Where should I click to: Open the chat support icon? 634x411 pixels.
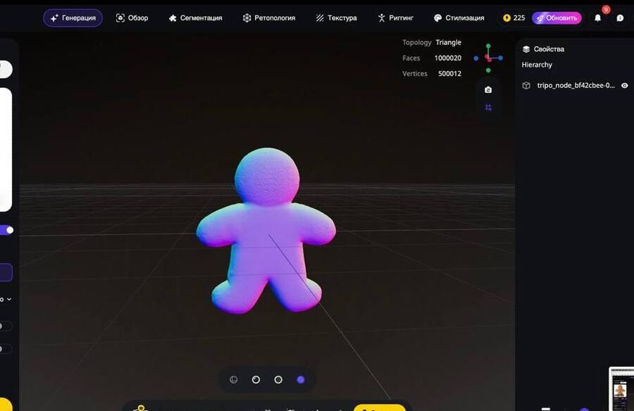(620, 18)
